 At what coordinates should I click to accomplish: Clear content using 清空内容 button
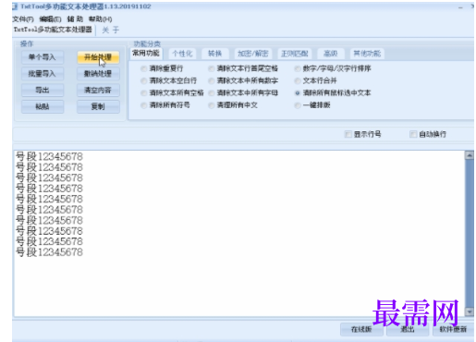98,91
